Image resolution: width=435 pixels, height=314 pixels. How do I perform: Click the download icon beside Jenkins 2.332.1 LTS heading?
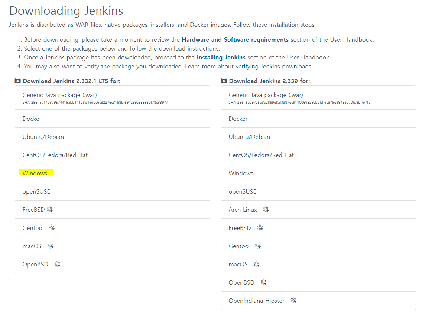click(x=18, y=81)
